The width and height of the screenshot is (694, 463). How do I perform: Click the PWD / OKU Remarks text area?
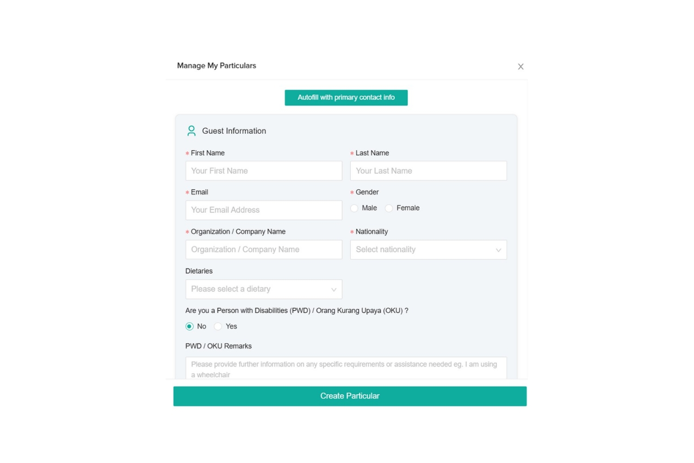(x=346, y=369)
